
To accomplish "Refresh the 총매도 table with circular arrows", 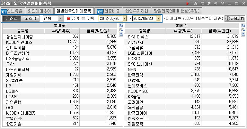I will (x=121, y=26).
